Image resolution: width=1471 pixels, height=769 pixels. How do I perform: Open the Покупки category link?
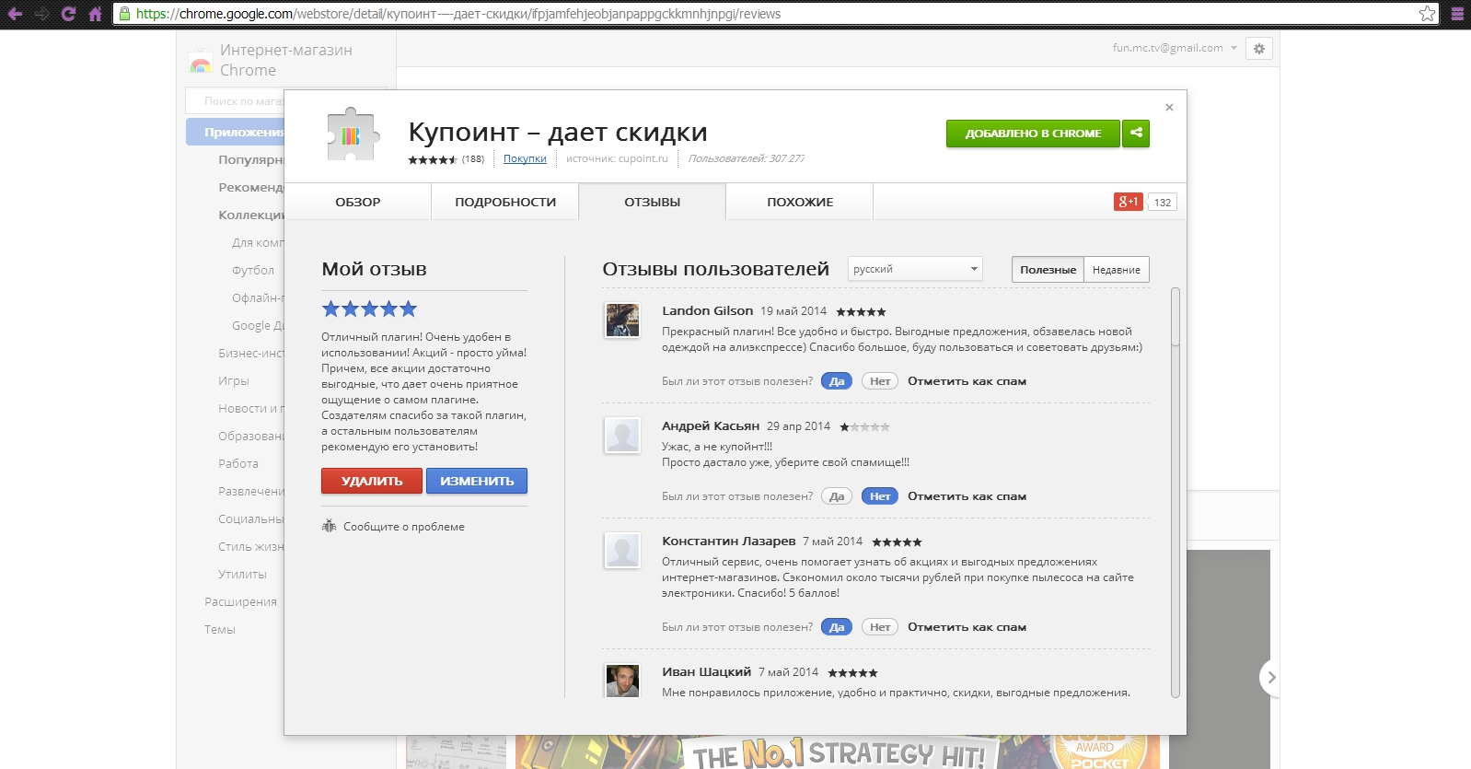525,158
